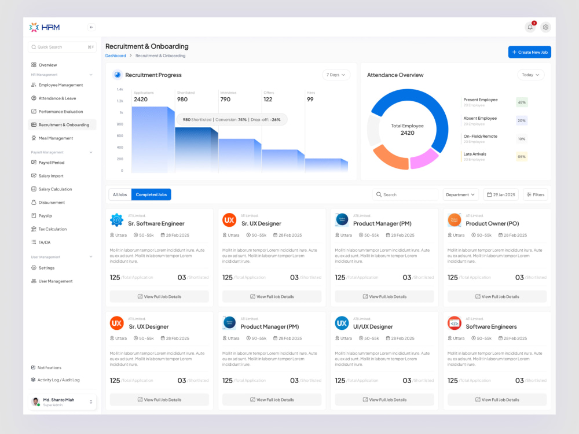Screen dimensions: 579x434
Task: View full job details for Sr. Software Engineer
Action: 159,297
